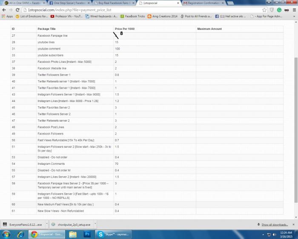Select the New Medium Fast Views row
This screenshot has height=239, width=298.
click(x=147, y=204)
